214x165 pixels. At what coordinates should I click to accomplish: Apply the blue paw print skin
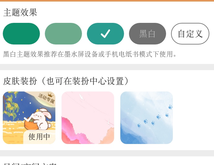point(147,118)
